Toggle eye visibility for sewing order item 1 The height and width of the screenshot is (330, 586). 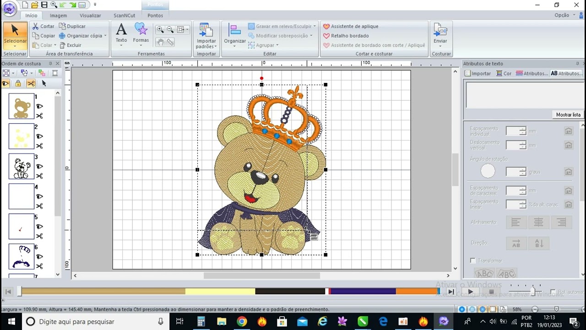coord(39,106)
